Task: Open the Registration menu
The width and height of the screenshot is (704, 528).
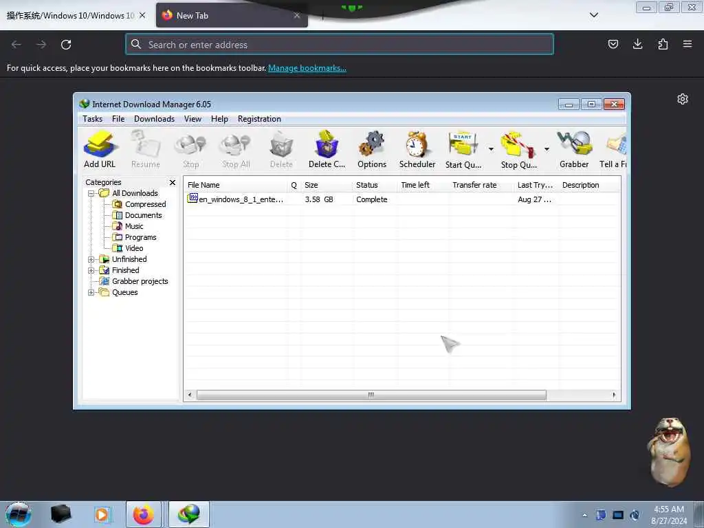Action: 259,119
